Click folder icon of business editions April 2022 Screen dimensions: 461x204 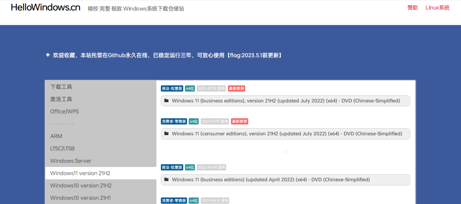click(166, 179)
